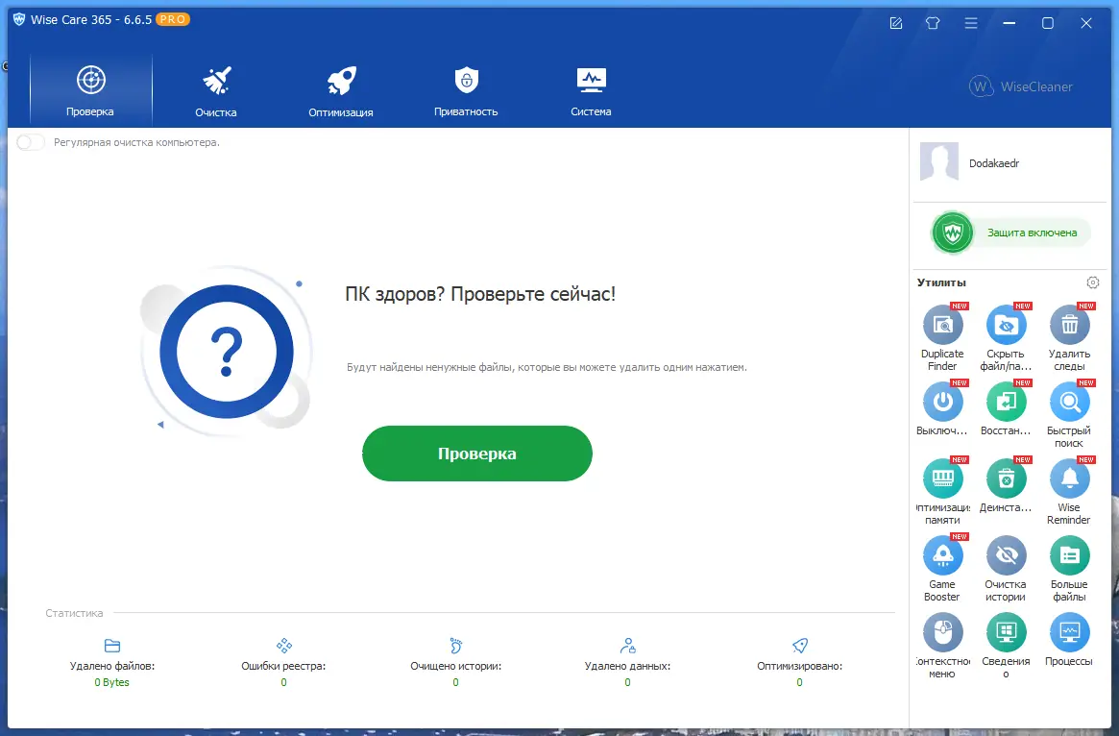The width and height of the screenshot is (1119, 736).
Task: Open feedback via pencil icon
Action: [x=895, y=22]
